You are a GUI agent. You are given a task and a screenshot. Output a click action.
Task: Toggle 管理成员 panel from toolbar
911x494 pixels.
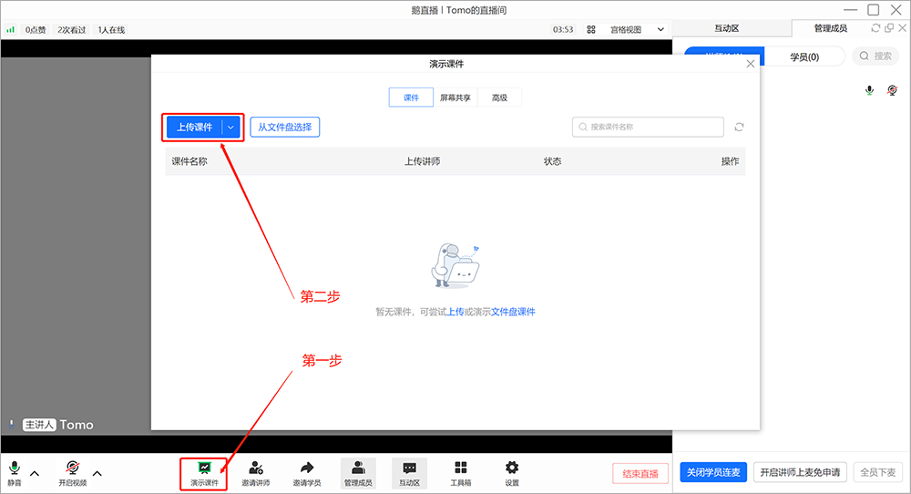pos(358,474)
